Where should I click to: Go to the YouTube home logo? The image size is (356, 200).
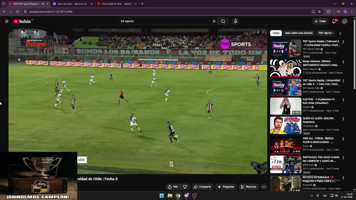tap(22, 21)
